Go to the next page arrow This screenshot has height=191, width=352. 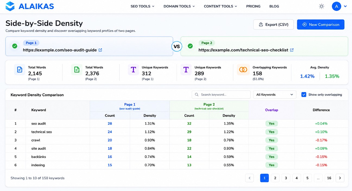(x=340, y=178)
